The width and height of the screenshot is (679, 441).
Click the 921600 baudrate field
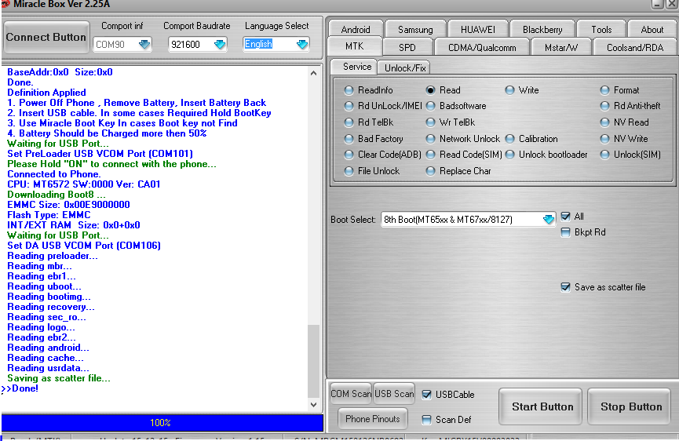coord(198,44)
